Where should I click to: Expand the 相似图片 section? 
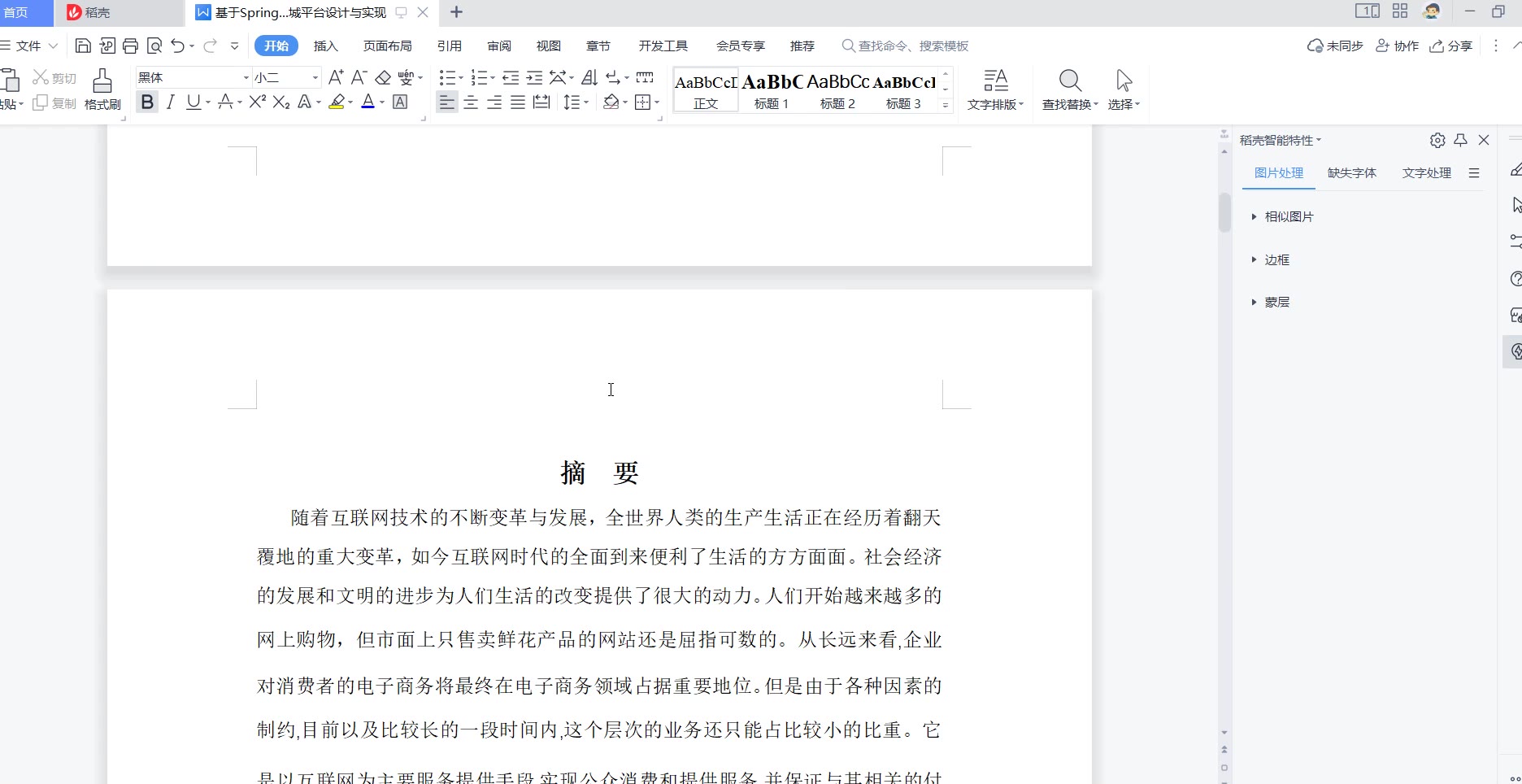point(1289,216)
